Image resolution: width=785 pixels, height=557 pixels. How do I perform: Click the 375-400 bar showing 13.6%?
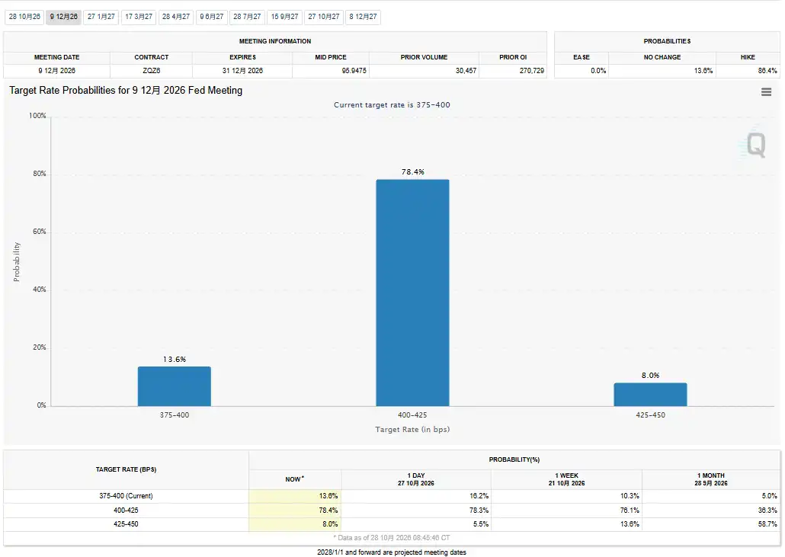point(175,386)
